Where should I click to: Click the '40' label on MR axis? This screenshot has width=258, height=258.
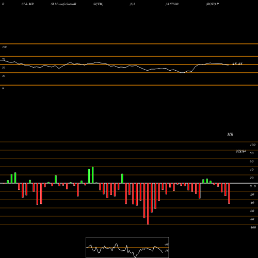[x=251, y=170]
